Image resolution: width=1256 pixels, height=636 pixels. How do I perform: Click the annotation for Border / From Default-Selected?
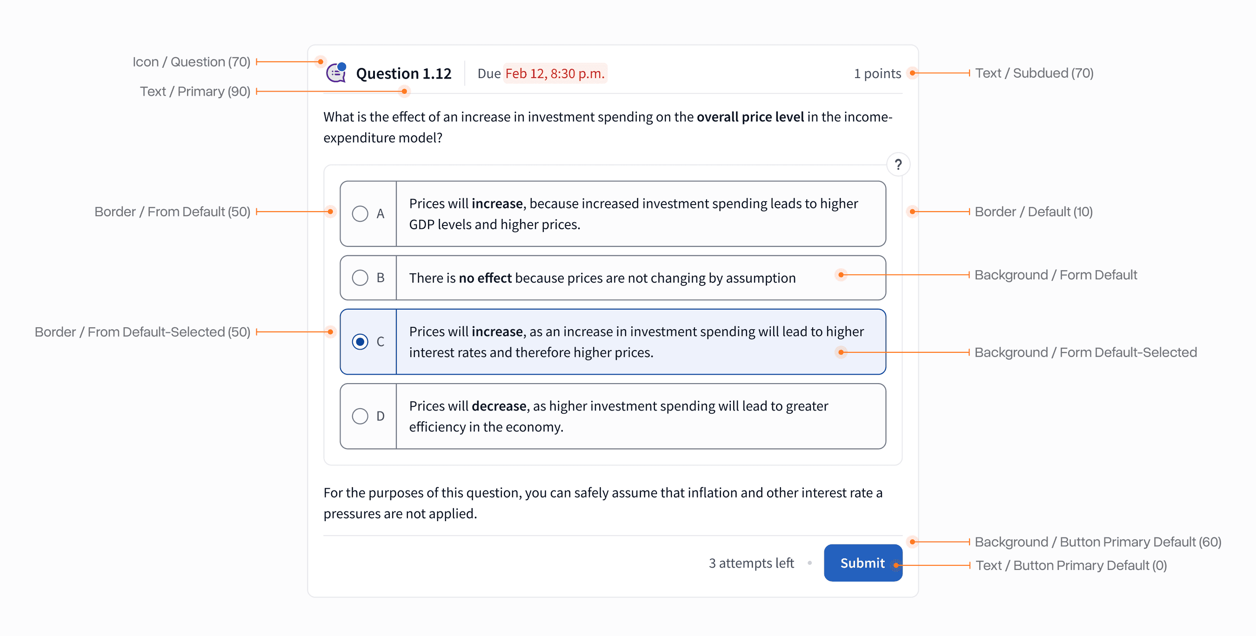tap(331, 331)
